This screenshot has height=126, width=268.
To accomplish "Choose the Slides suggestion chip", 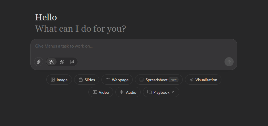I will (x=87, y=80).
